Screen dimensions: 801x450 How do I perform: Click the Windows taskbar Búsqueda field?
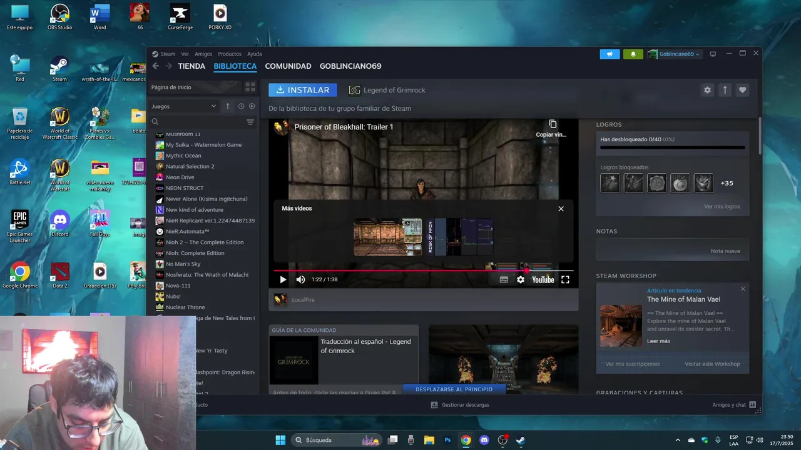(x=337, y=440)
